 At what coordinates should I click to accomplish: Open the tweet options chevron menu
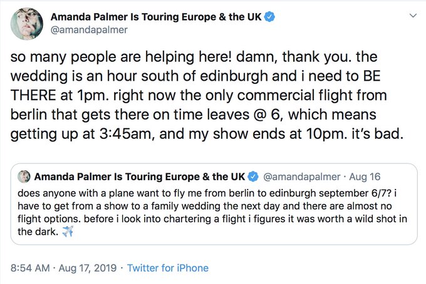point(412,15)
